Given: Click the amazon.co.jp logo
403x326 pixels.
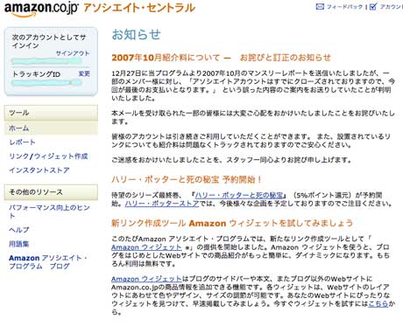Looking at the screenshot, I should point(41,9).
